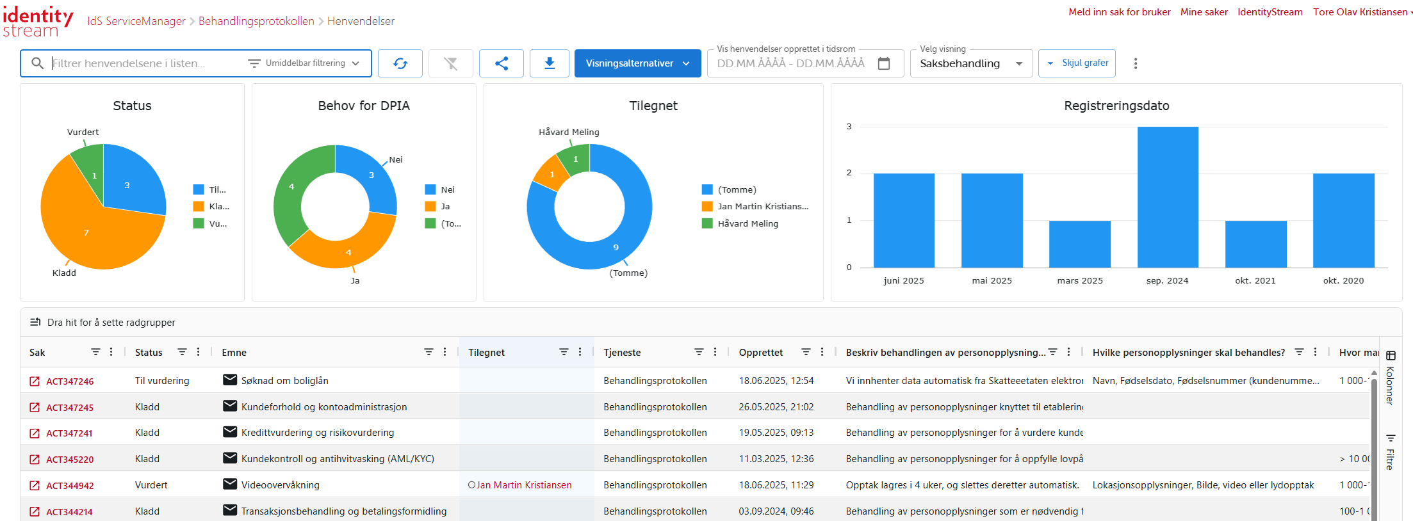This screenshot has width=1413, height=521.
Task: Click the refresh list icon button
Action: coord(400,63)
